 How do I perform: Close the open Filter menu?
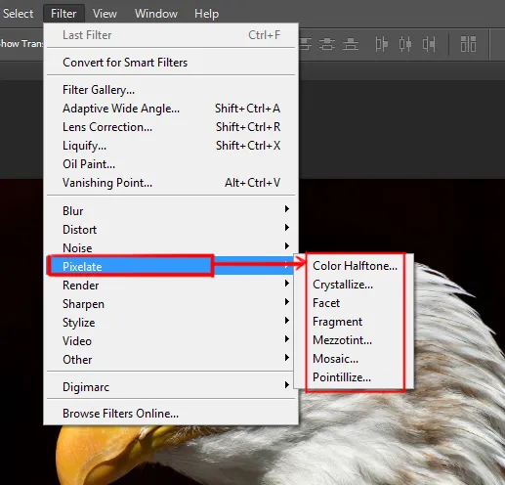point(63,14)
